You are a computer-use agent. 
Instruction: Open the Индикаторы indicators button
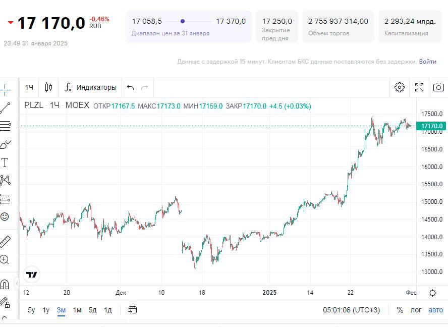click(x=90, y=87)
